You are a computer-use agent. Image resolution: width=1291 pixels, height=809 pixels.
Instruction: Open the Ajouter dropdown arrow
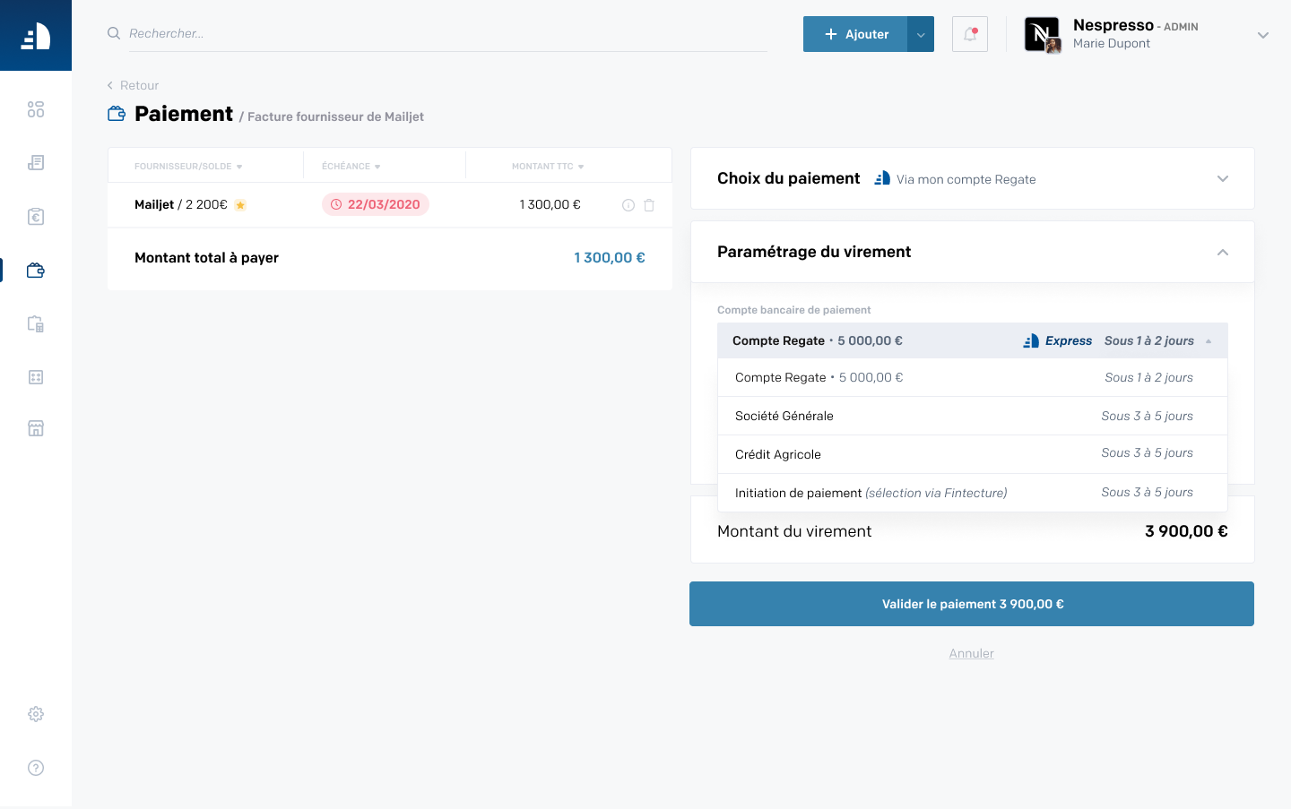pyautogui.click(x=921, y=34)
